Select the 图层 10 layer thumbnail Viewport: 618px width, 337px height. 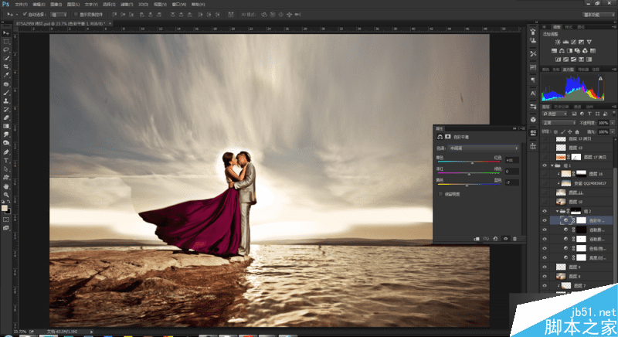(x=562, y=201)
